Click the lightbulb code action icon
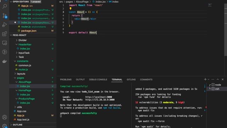Image resolution: width=227 pixels, height=128 pixels. click(x=71, y=9)
